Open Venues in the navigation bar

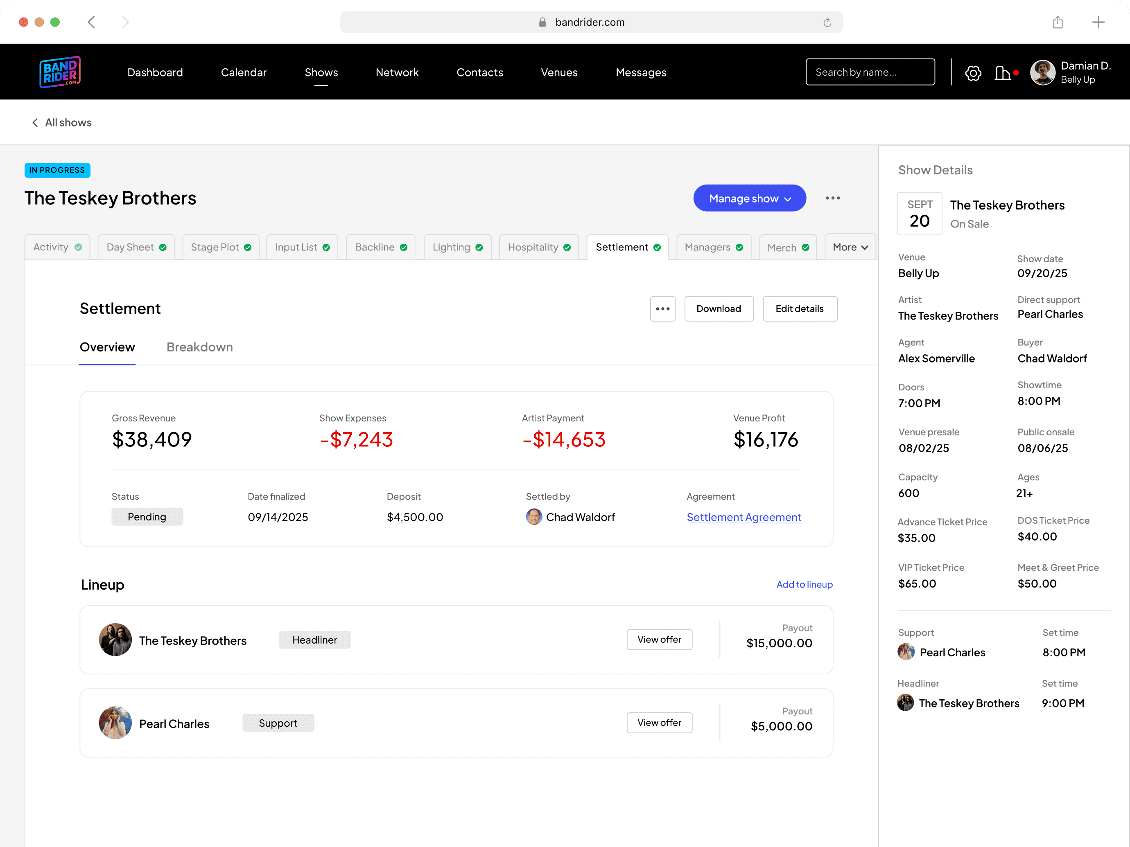click(559, 72)
